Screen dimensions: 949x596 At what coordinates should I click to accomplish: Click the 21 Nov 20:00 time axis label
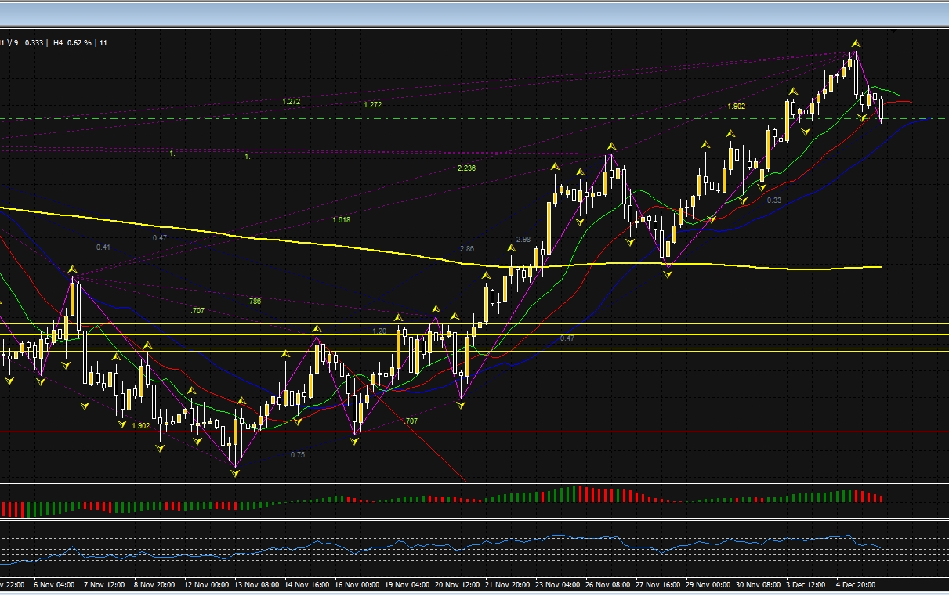click(x=509, y=584)
